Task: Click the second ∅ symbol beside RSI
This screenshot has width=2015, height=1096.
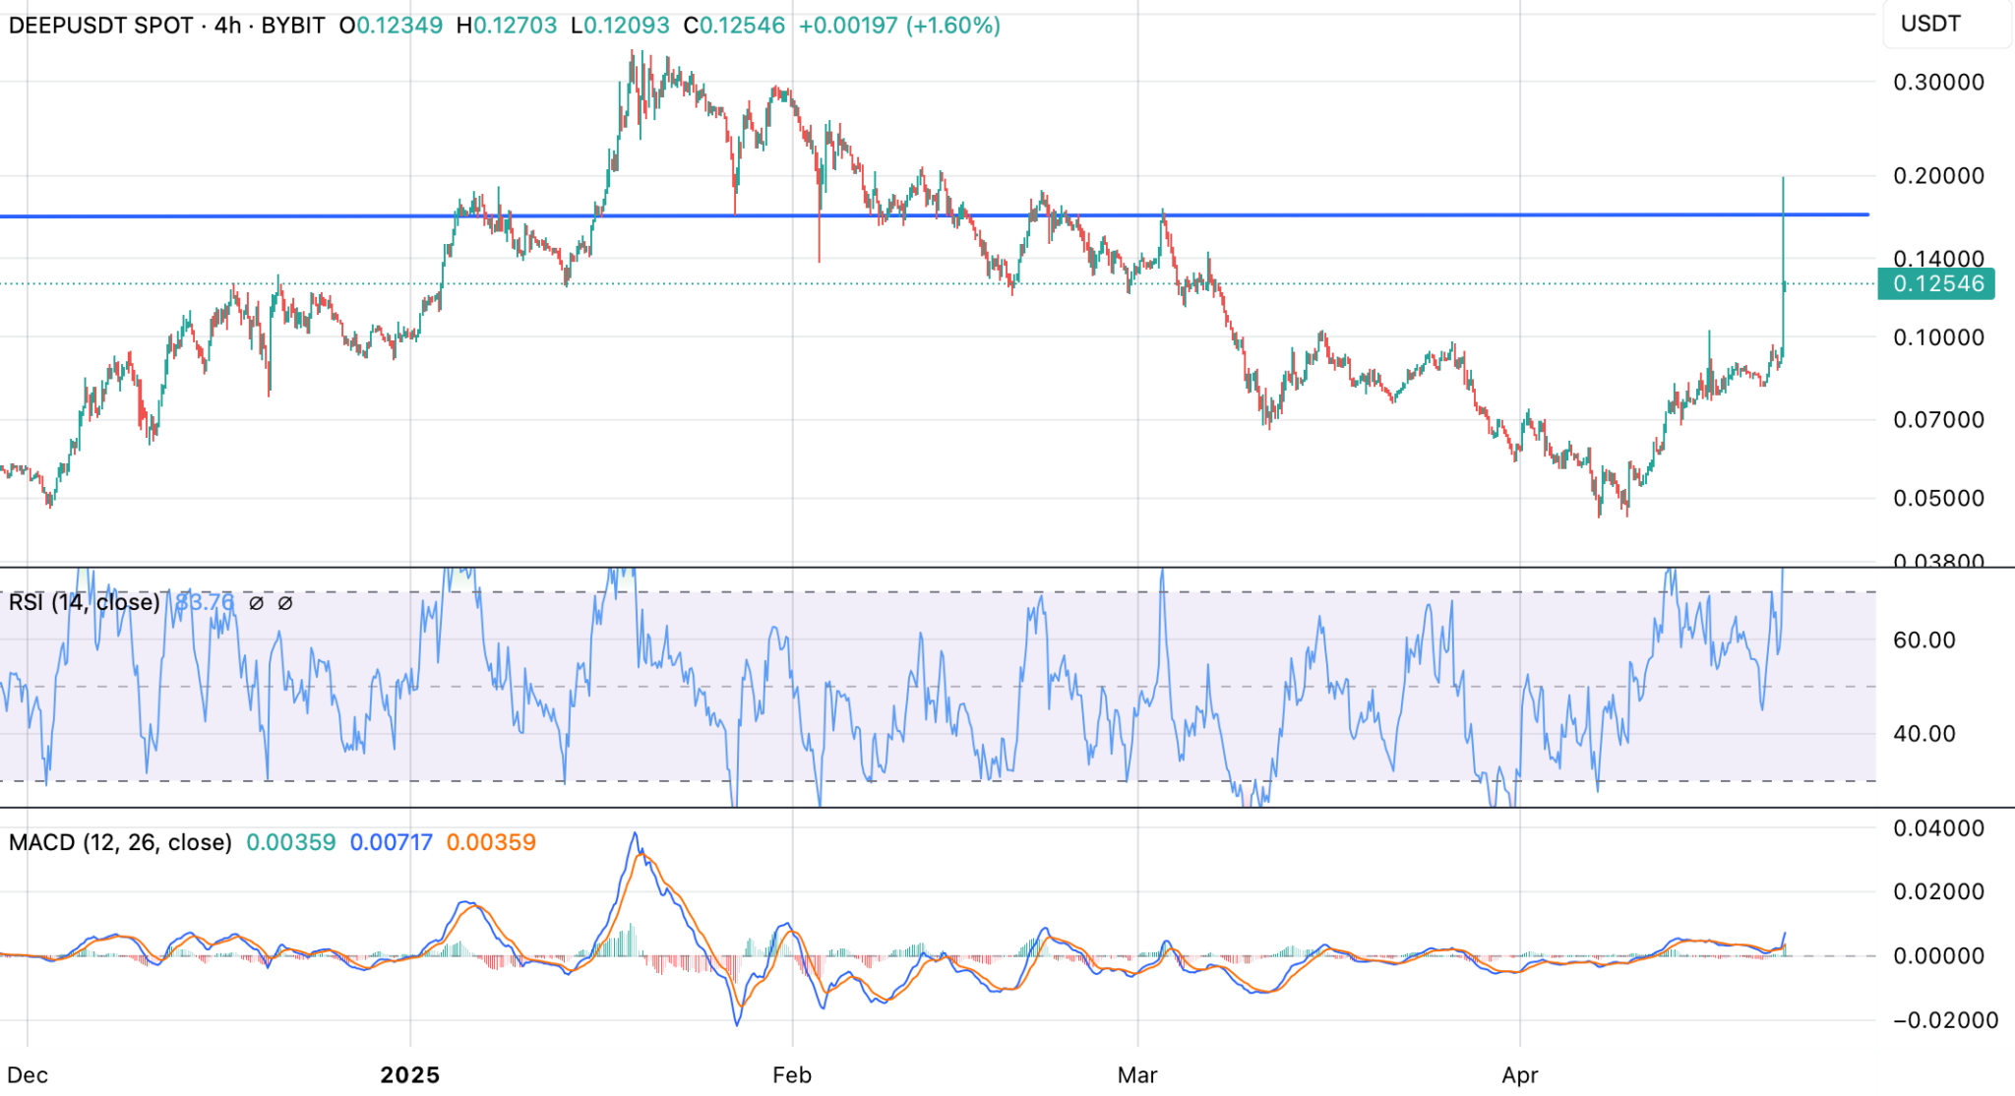Action: coord(285,603)
